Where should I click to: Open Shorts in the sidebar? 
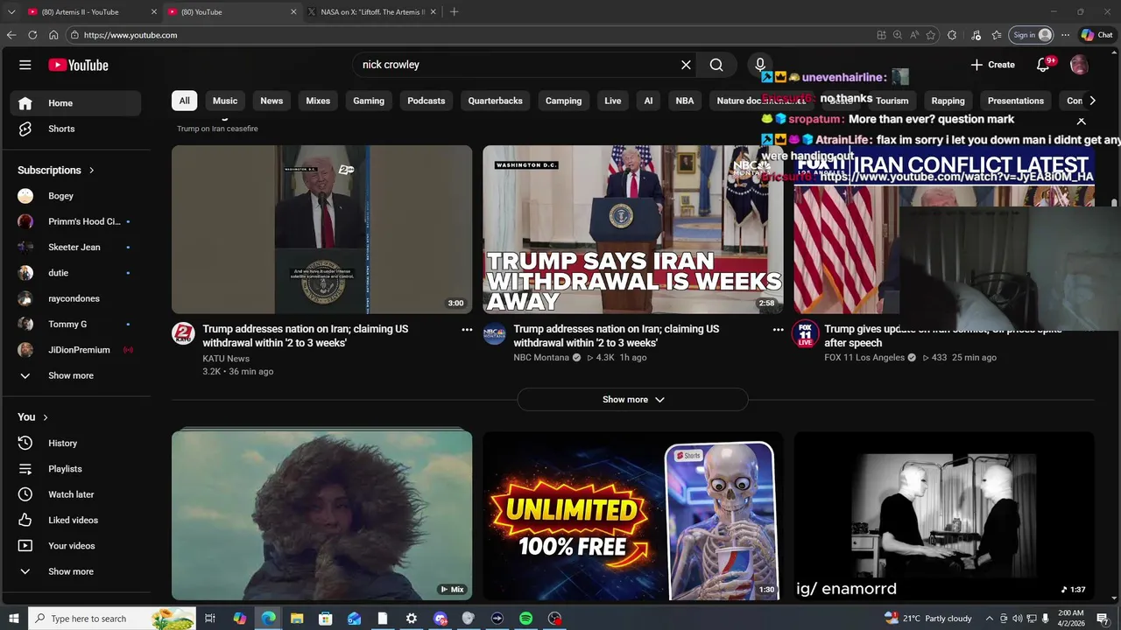(75, 129)
